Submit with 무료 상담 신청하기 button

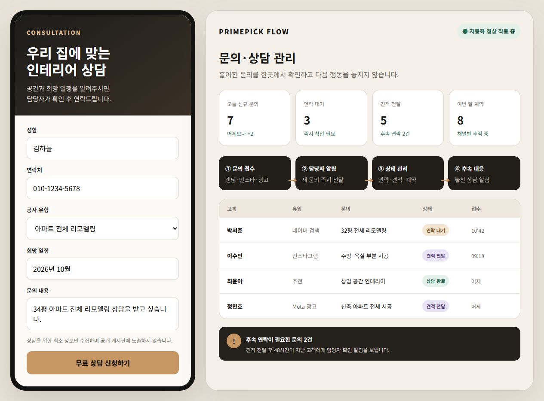103,363
